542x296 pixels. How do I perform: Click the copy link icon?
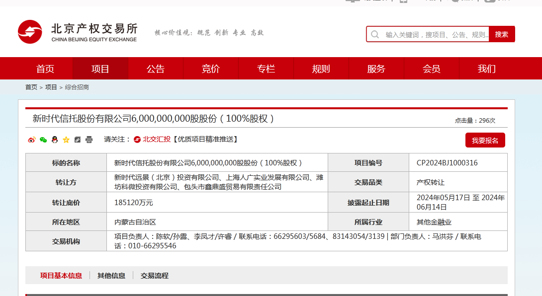[78, 140]
